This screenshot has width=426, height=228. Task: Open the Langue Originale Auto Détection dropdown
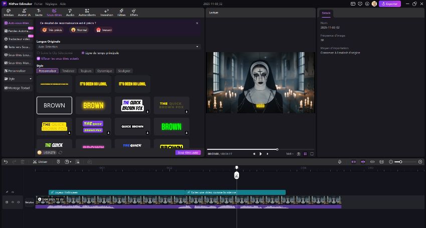click(118, 47)
